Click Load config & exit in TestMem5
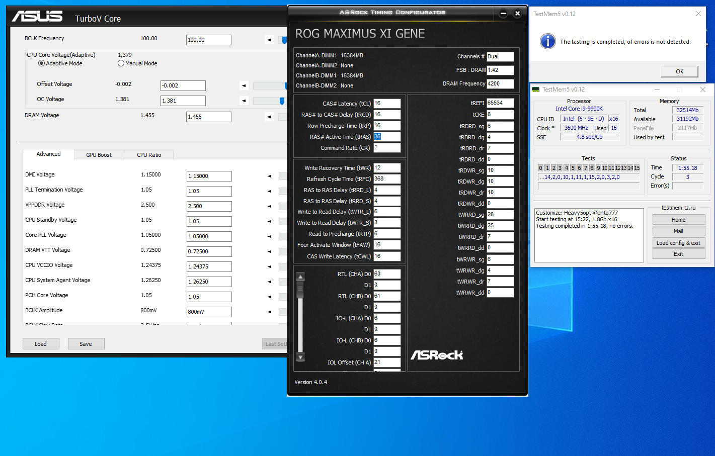The height and width of the screenshot is (456, 715). (x=679, y=243)
